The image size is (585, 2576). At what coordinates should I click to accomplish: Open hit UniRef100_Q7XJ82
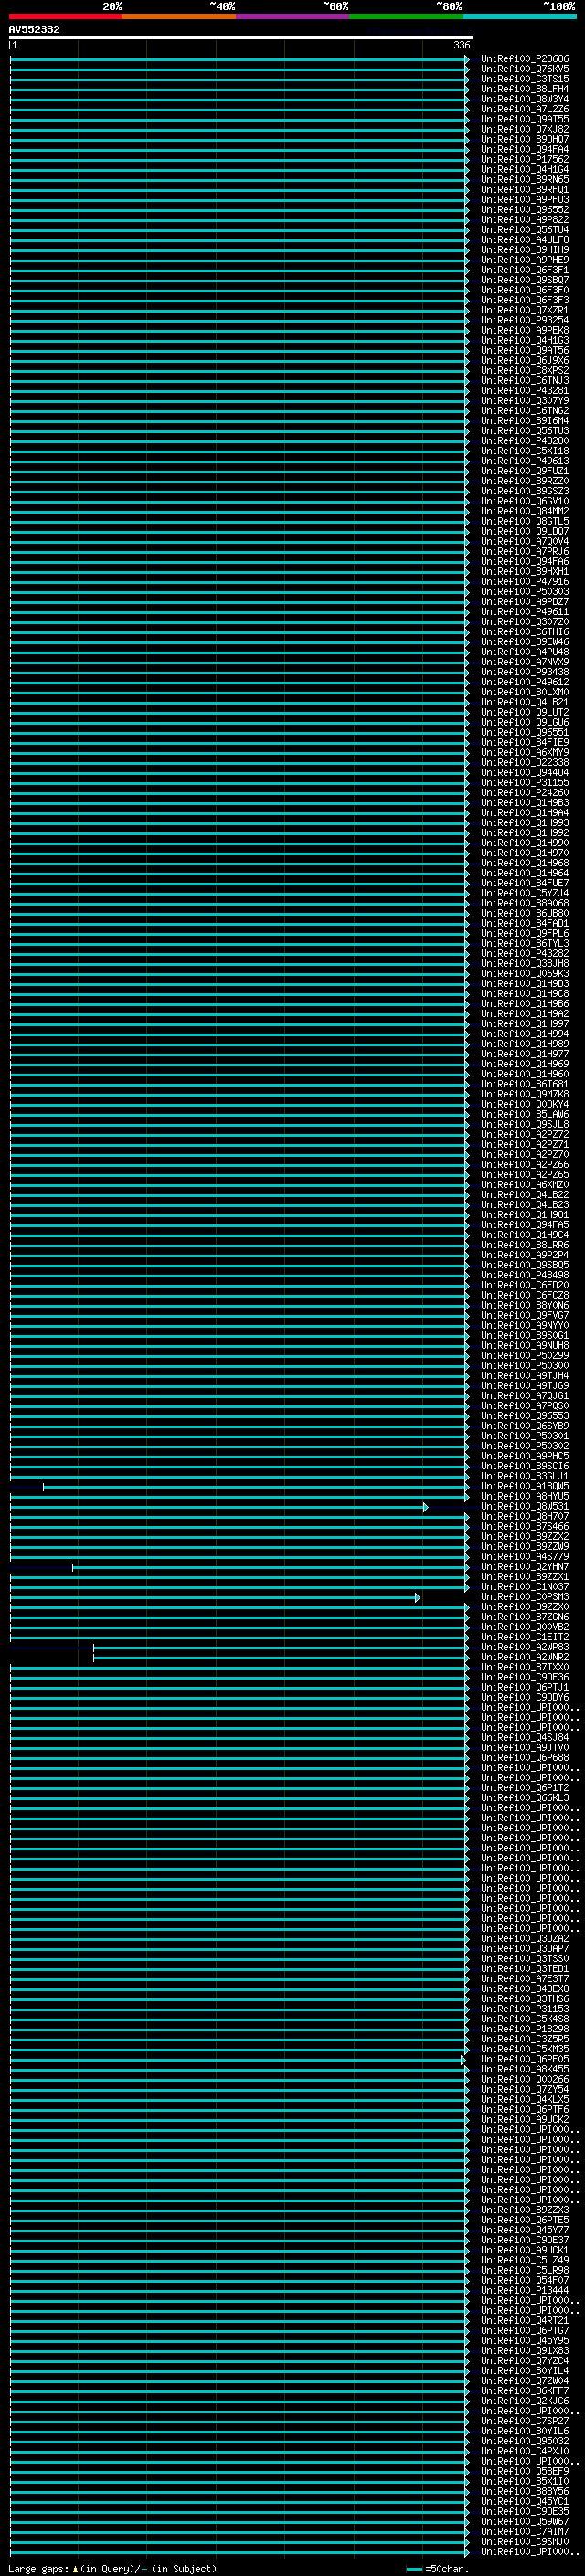pyautogui.click(x=525, y=129)
